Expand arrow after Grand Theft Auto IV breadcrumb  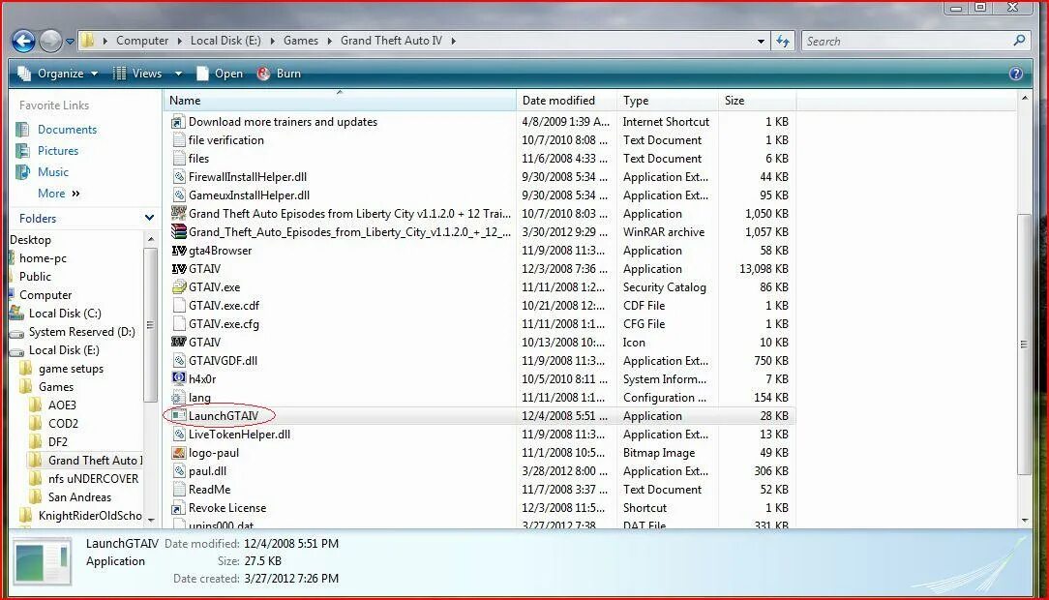[x=454, y=41]
